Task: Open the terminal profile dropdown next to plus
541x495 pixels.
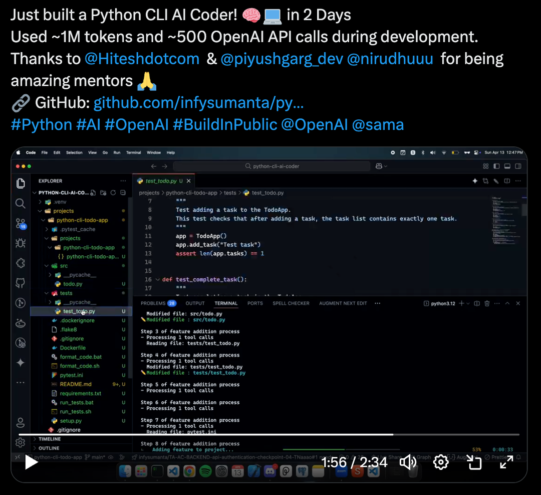Action: tap(468, 303)
